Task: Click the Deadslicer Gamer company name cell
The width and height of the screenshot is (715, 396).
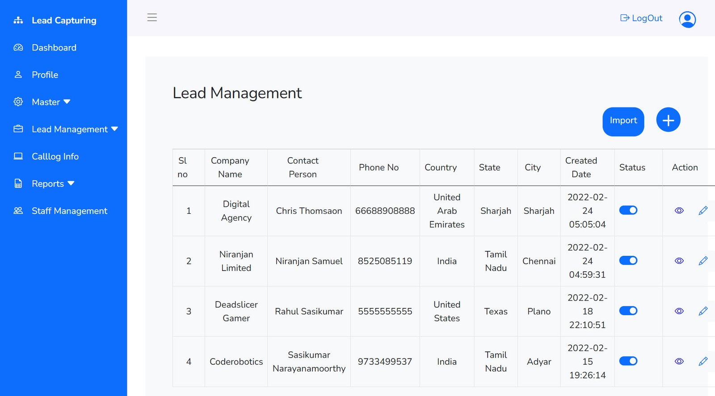Action: 236,311
